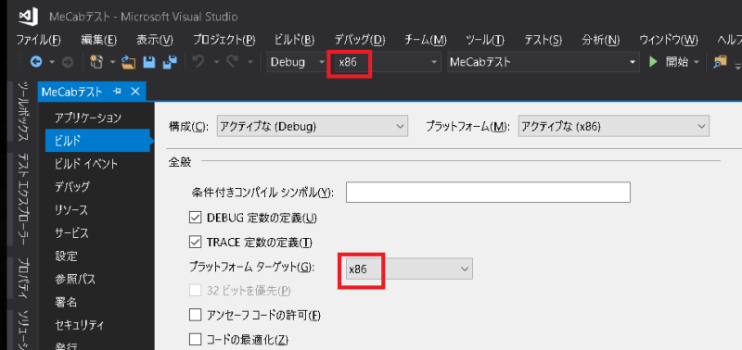This screenshot has height=350, width=742.
Task: Open the new-project dropdown arrow
Action: click(x=112, y=62)
